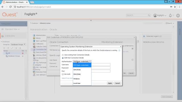
Task: Select Administration - Oracle browser tab
Action: pyautogui.click(x=15, y=2)
